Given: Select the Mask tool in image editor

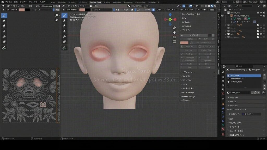Looking at the screenshot, I should pyautogui.click(x=4, y=42).
